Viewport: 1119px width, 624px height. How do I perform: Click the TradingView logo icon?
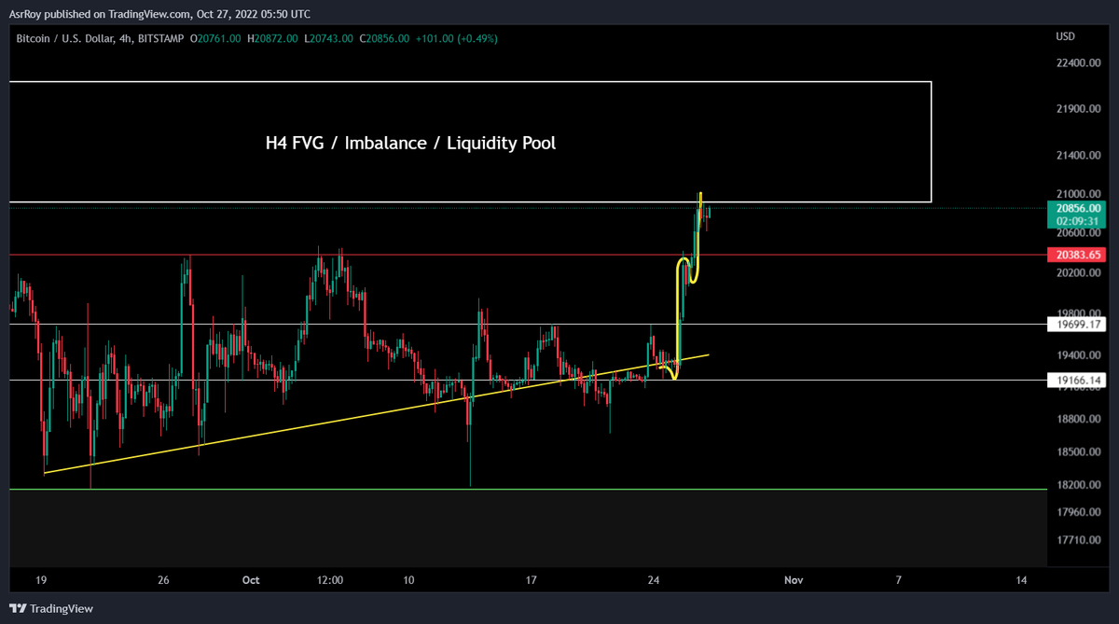[x=18, y=608]
